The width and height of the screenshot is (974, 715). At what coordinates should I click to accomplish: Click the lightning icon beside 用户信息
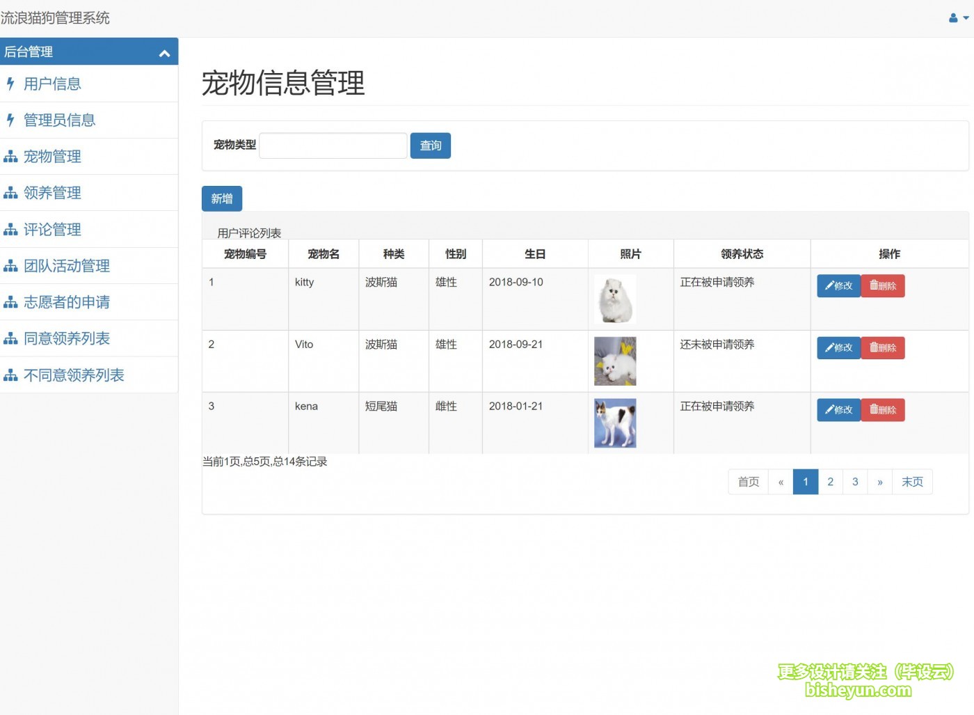10,84
